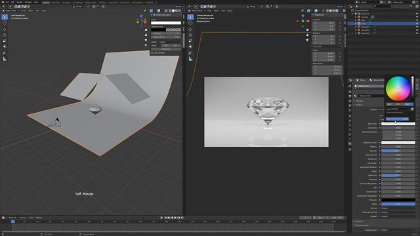The height and width of the screenshot is (236, 420).
Task: Toggle Last Operators checkbox
Action: point(152,52)
